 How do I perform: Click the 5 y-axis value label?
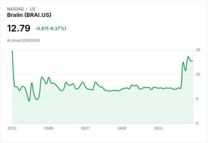coord(197,99)
